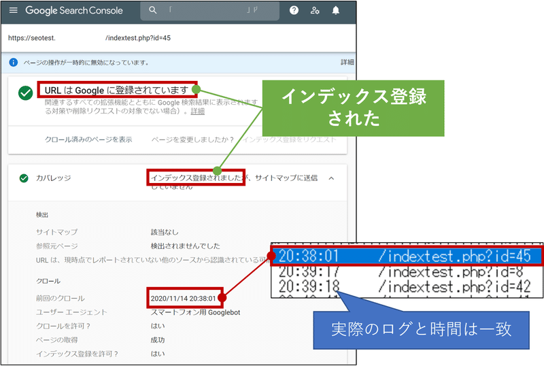Click インデックス登録を許可？ label
544x366 pixels.
[77, 354]
